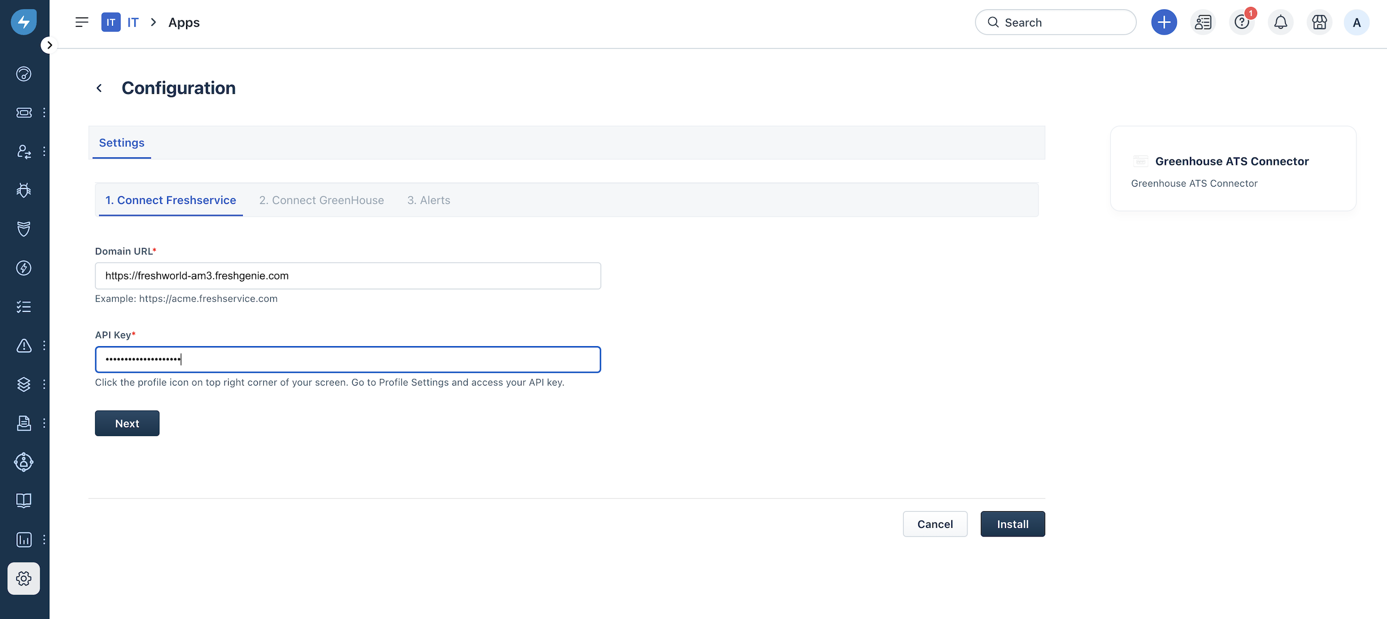This screenshot has height=619, width=1387.
Task: Go back using Configuration chevron arrow
Action: coord(99,88)
